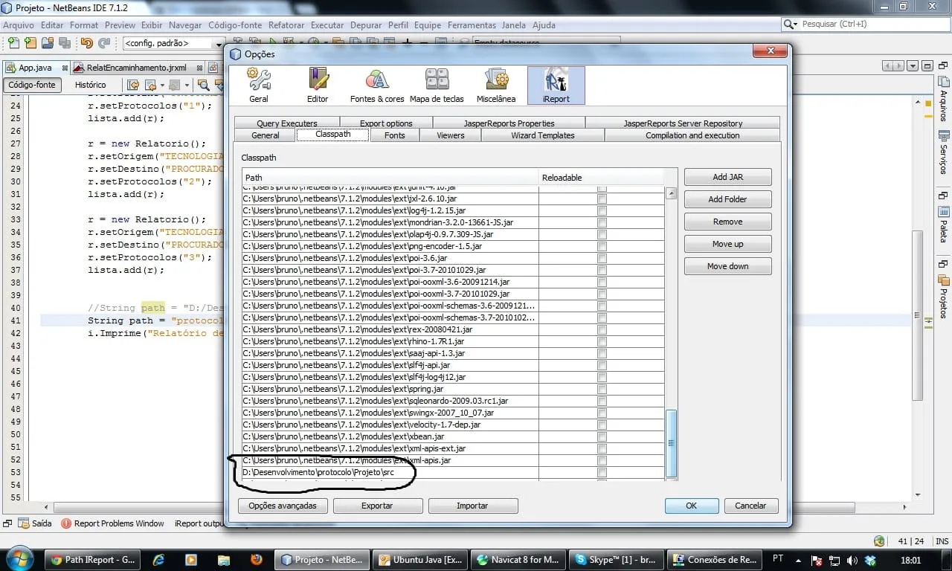Image resolution: width=952 pixels, height=571 pixels.
Task: Switch to the Fonts tab
Action: [395, 135]
